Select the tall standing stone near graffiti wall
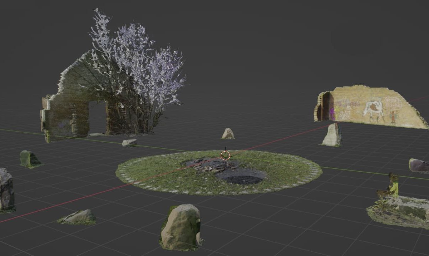This screenshot has width=429, height=256. tap(332, 135)
